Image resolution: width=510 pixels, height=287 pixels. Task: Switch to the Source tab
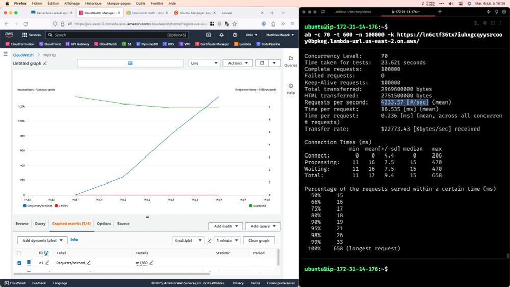click(x=123, y=224)
